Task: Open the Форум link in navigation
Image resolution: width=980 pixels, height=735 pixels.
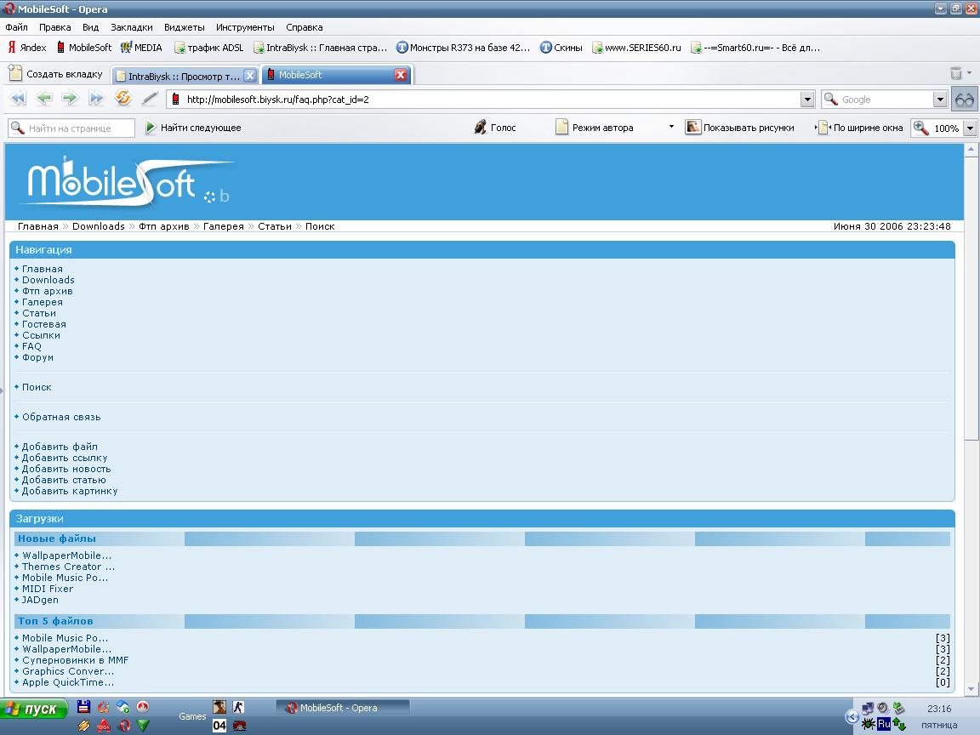Action: 37,357
